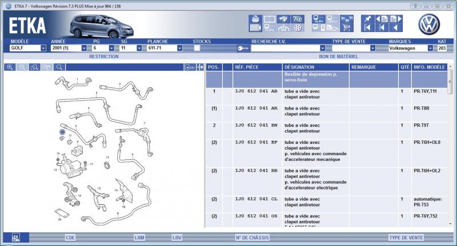Click the greyed car dashboard gauge icon
Screen dimensions: 457x246
pos(283,27)
